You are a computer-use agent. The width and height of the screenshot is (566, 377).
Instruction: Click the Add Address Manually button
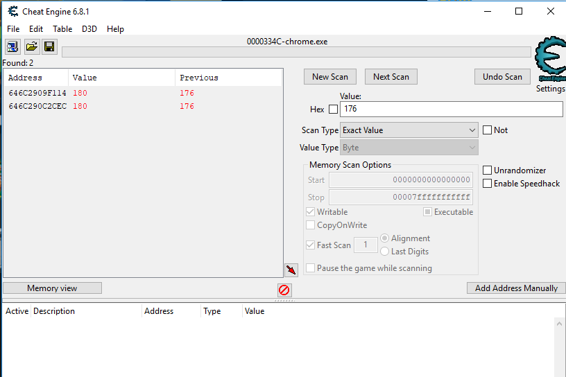[516, 288]
